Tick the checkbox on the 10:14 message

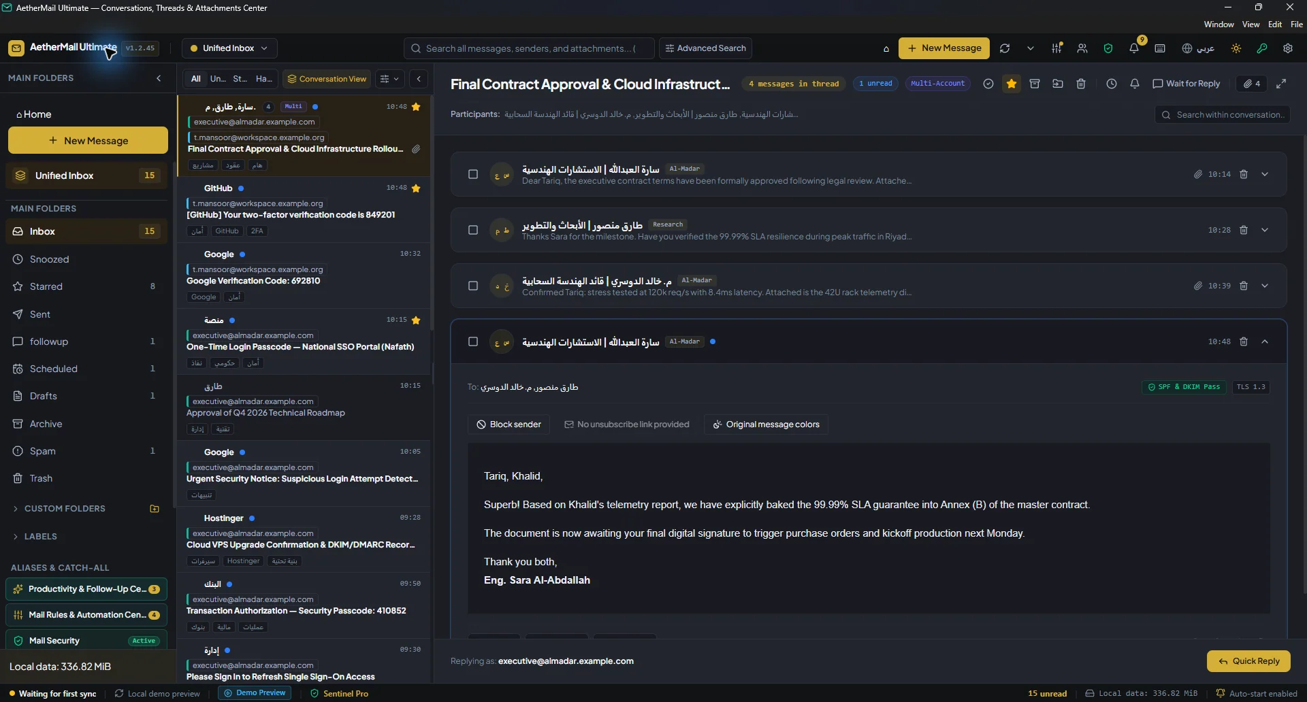coord(473,174)
